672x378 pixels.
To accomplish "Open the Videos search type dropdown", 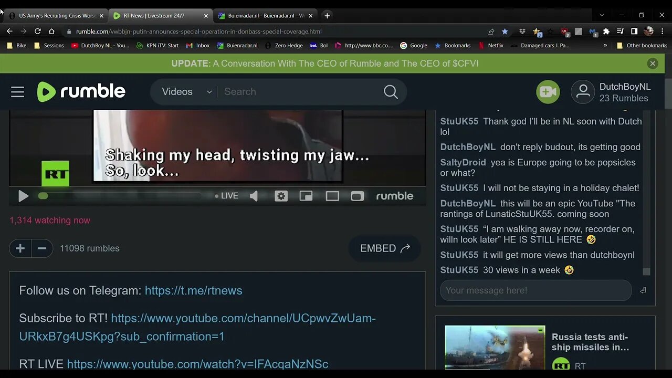I will [186, 92].
